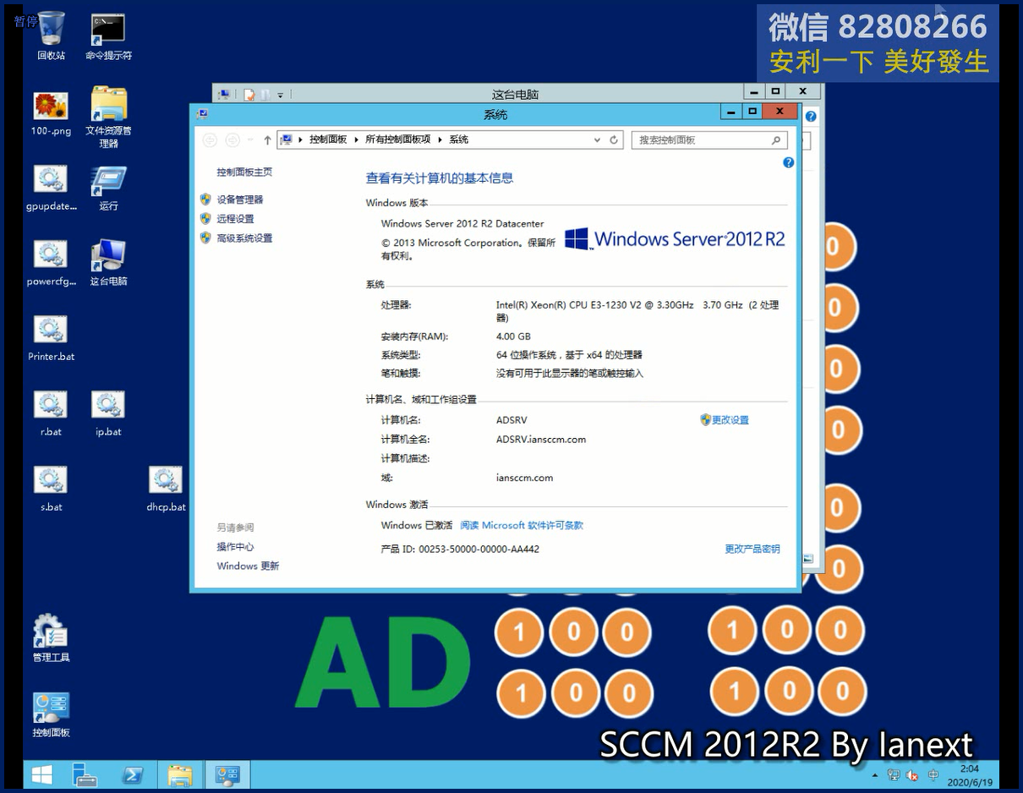Open the Windows Start button
Screen dimensions: 1023x793
pyautogui.click(x=41, y=774)
